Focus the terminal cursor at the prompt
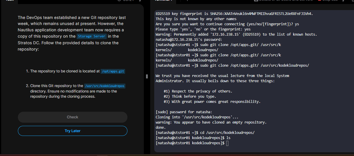This screenshot has height=156, width=354. pyautogui.click(x=227, y=143)
